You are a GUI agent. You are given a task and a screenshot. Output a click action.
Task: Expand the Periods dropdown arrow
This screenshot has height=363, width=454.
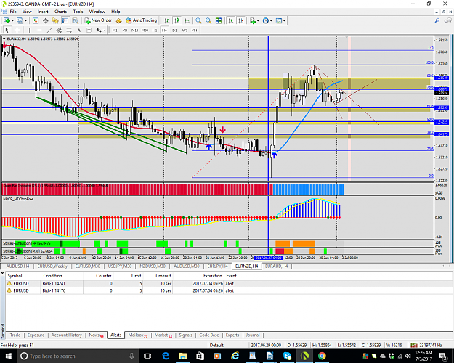tap(271, 21)
